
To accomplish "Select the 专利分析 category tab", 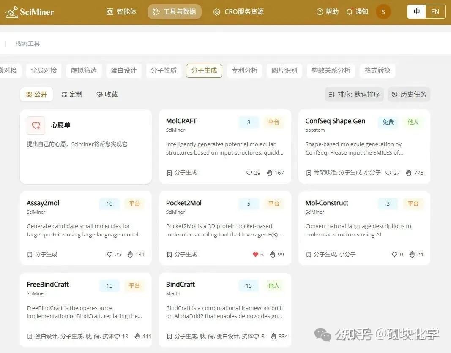I will (x=244, y=71).
